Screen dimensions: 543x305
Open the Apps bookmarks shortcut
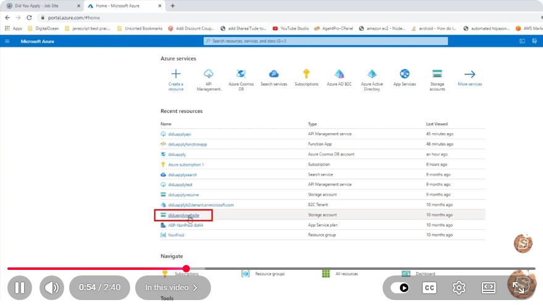coord(14,28)
